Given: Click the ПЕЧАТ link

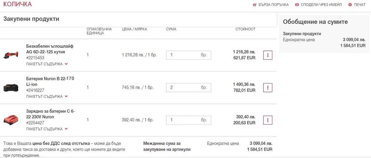Looking at the screenshot, I should click(359, 5).
